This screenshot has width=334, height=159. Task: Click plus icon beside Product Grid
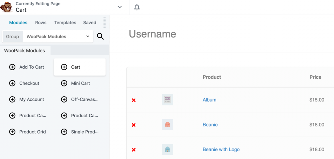pyautogui.click(x=12, y=132)
